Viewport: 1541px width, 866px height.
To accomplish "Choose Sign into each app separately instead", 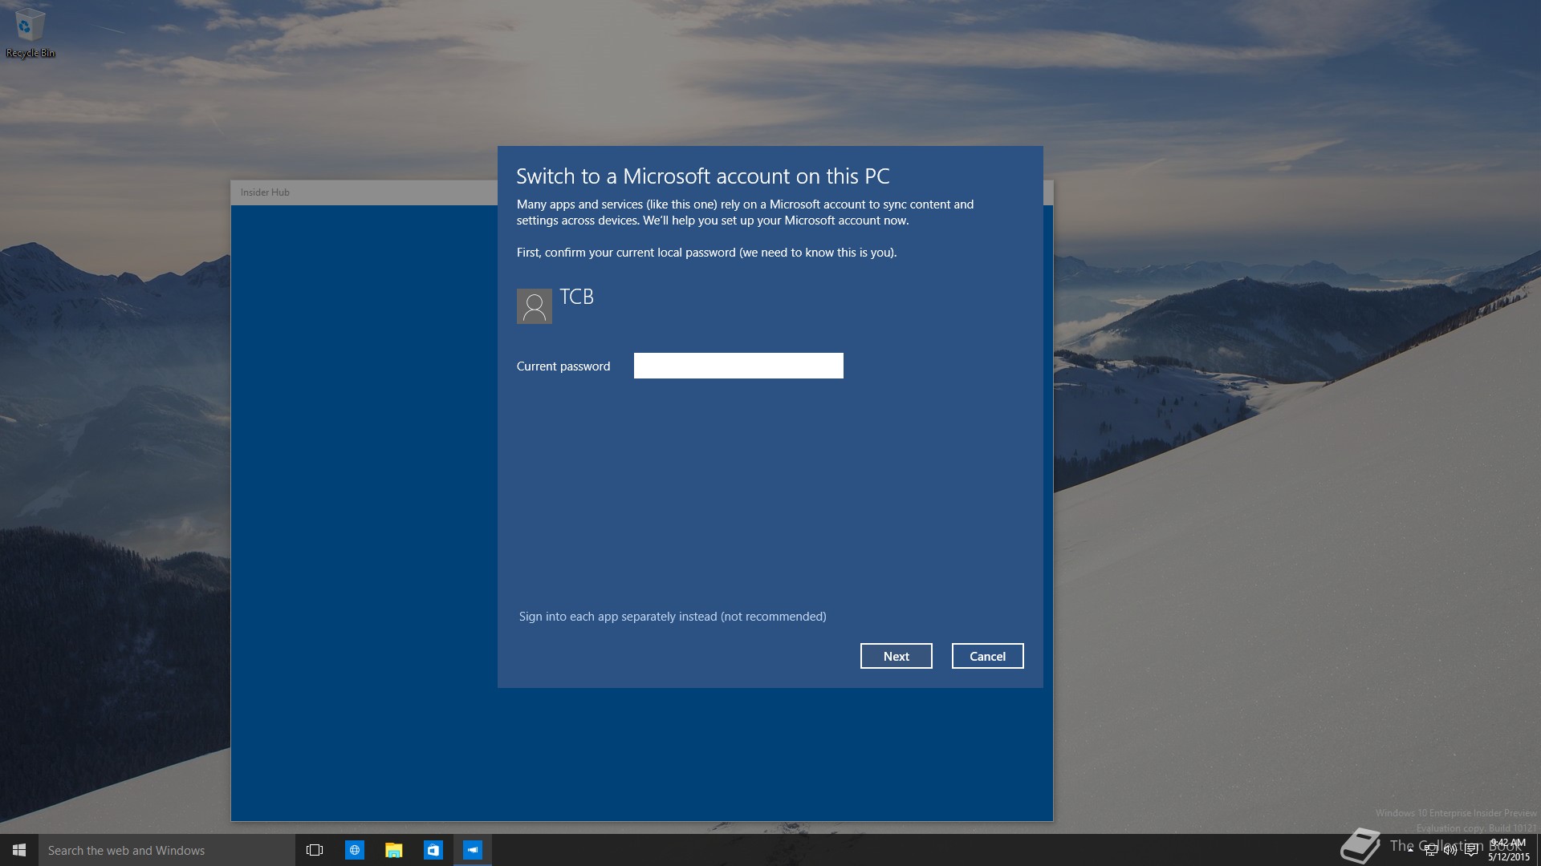I will [673, 617].
